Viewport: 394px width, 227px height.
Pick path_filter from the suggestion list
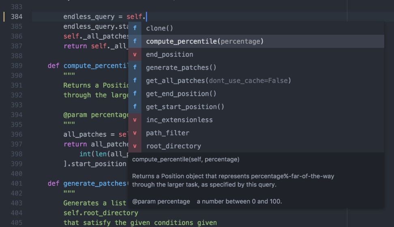[167, 133]
